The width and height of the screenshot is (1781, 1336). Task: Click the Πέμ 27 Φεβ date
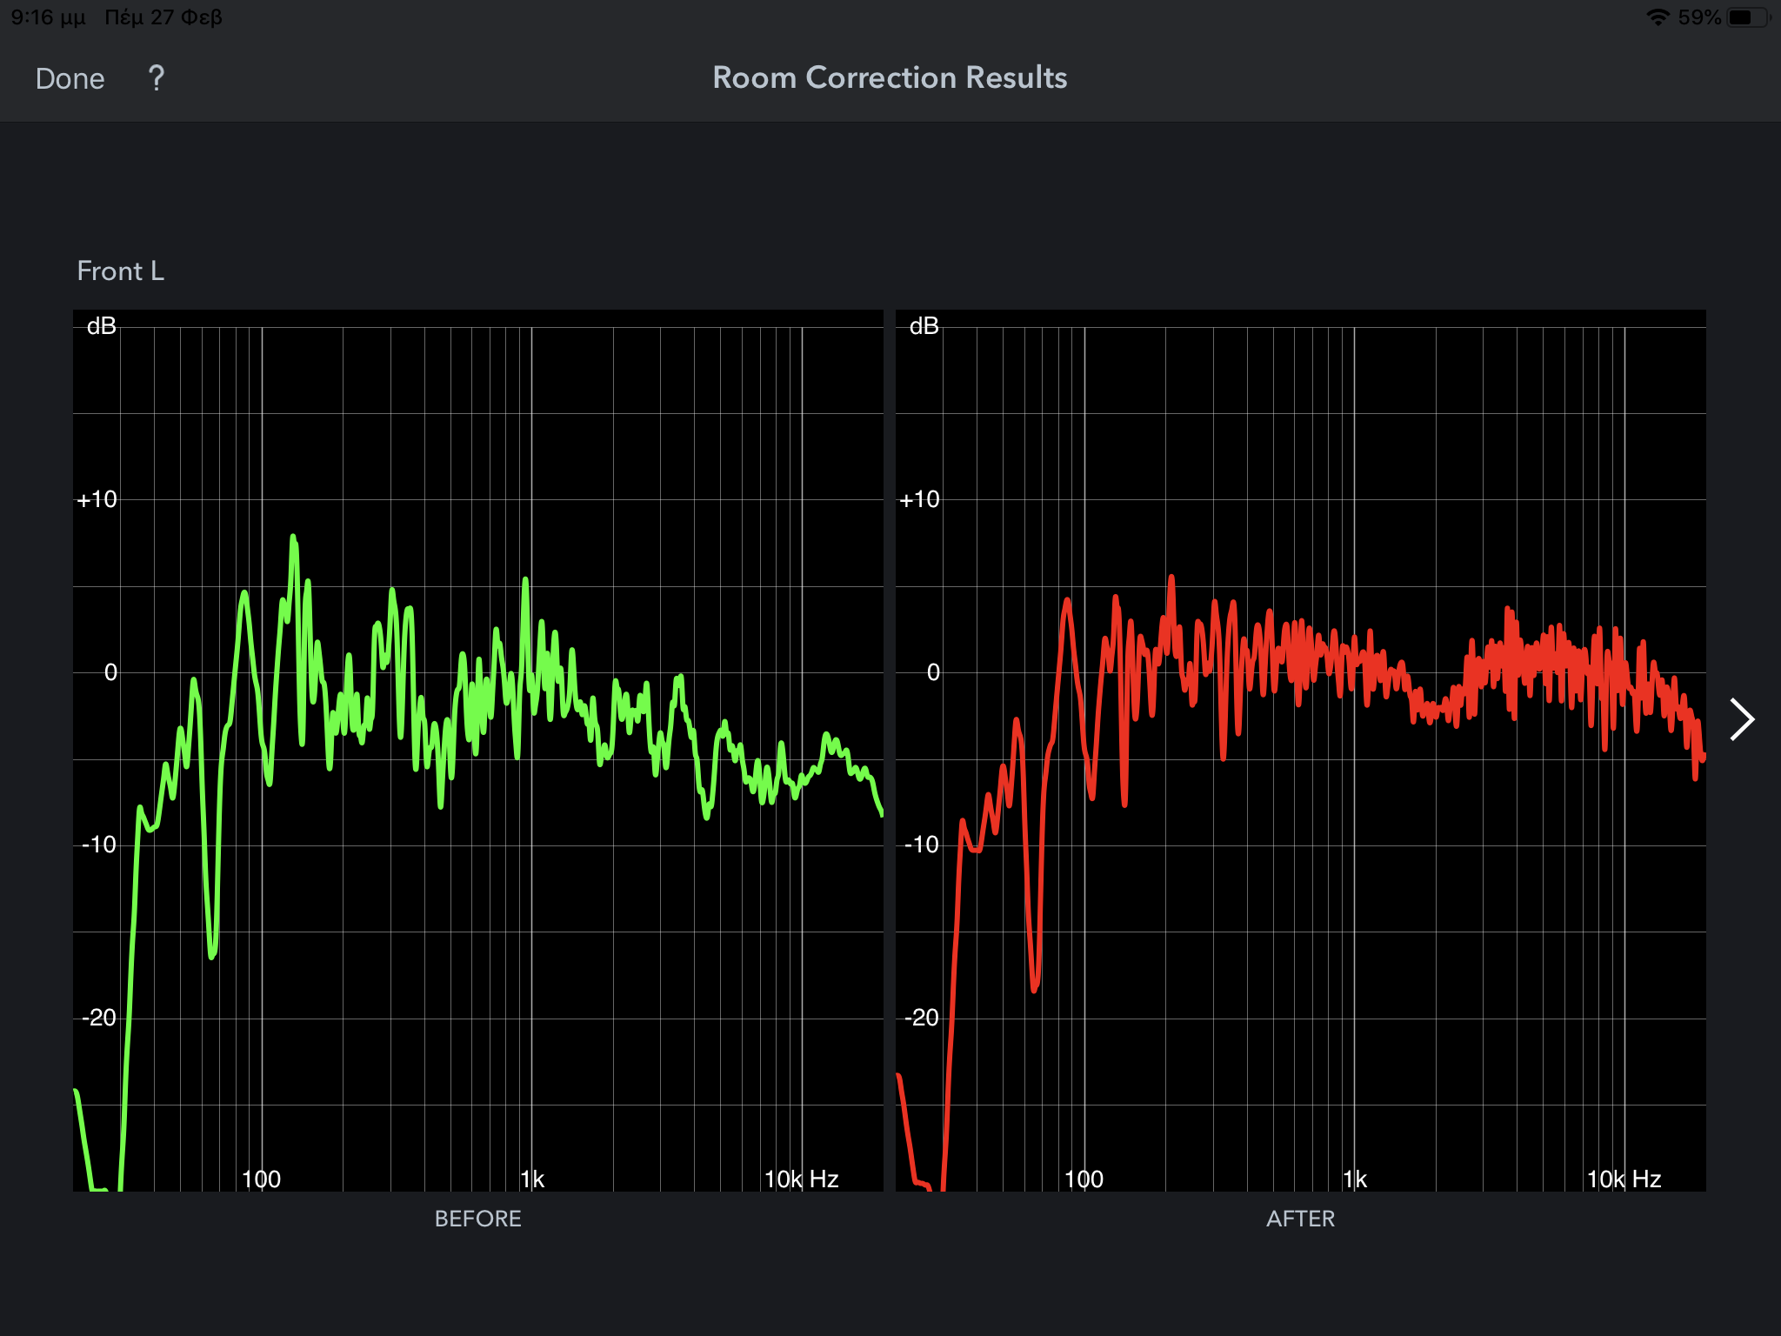coord(163,17)
